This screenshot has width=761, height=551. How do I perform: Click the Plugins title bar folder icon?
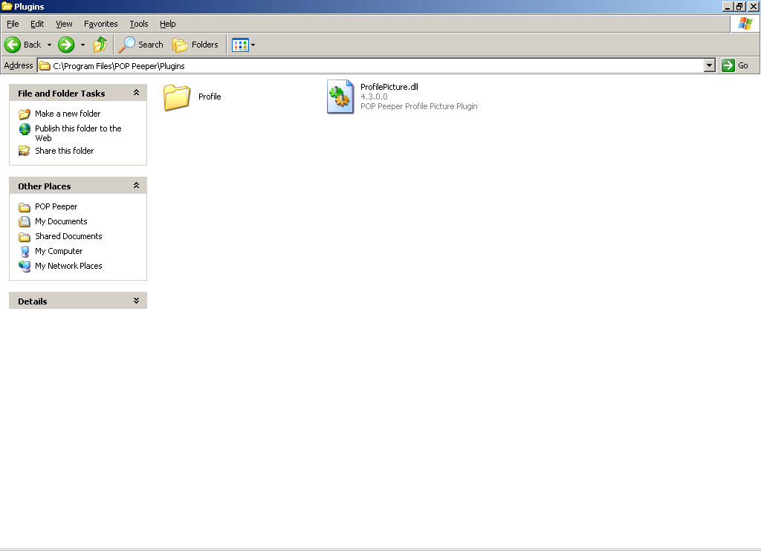(7, 6)
